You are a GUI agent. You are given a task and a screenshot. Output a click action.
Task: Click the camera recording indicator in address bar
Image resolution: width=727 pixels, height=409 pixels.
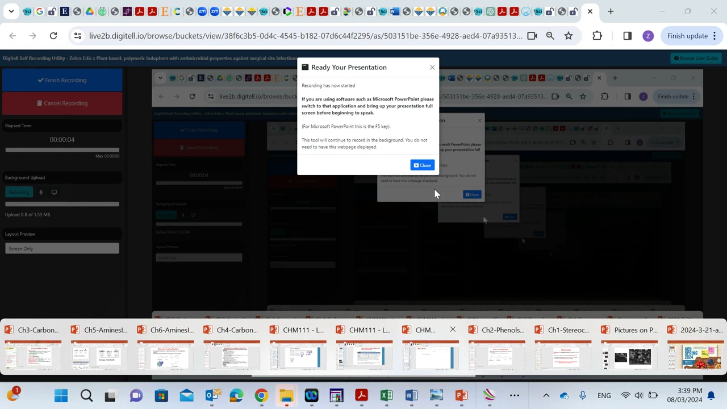532,36
